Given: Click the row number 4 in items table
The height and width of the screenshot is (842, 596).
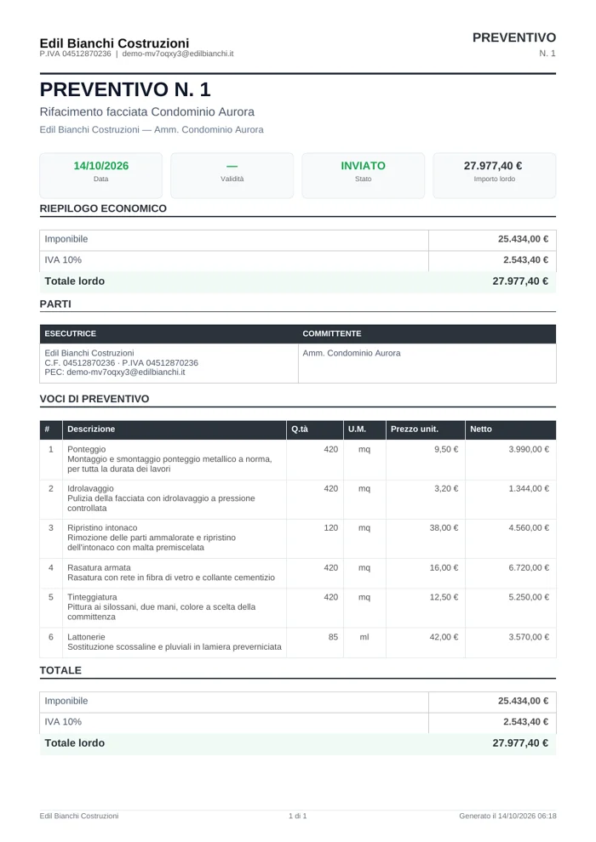Looking at the screenshot, I should (x=51, y=567).
